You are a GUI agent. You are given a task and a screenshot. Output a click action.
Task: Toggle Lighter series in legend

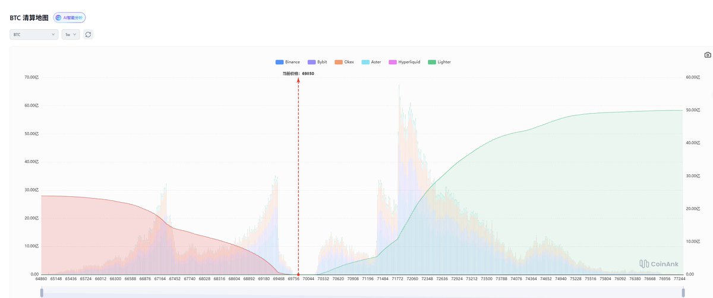[x=439, y=62]
